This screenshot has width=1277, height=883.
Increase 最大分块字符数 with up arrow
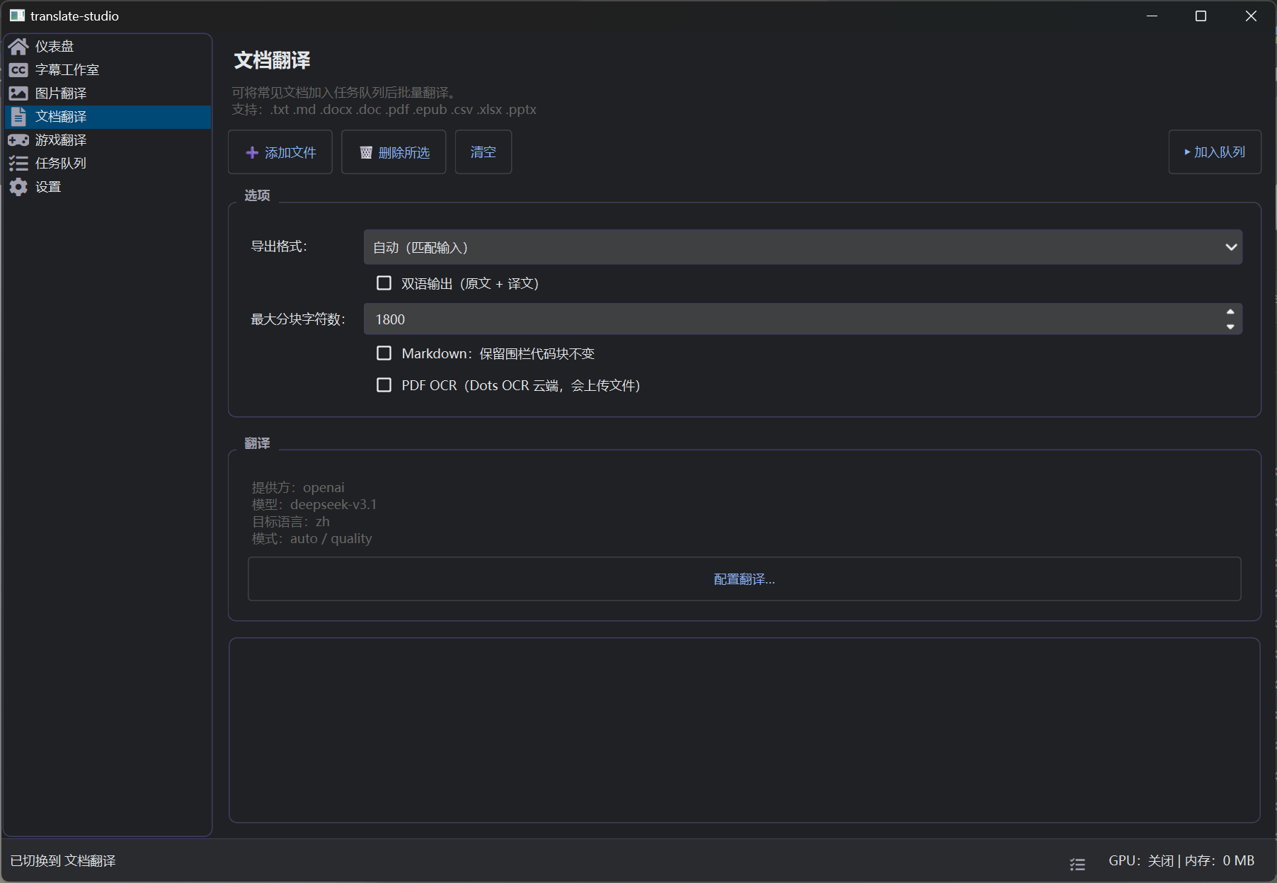click(1230, 313)
